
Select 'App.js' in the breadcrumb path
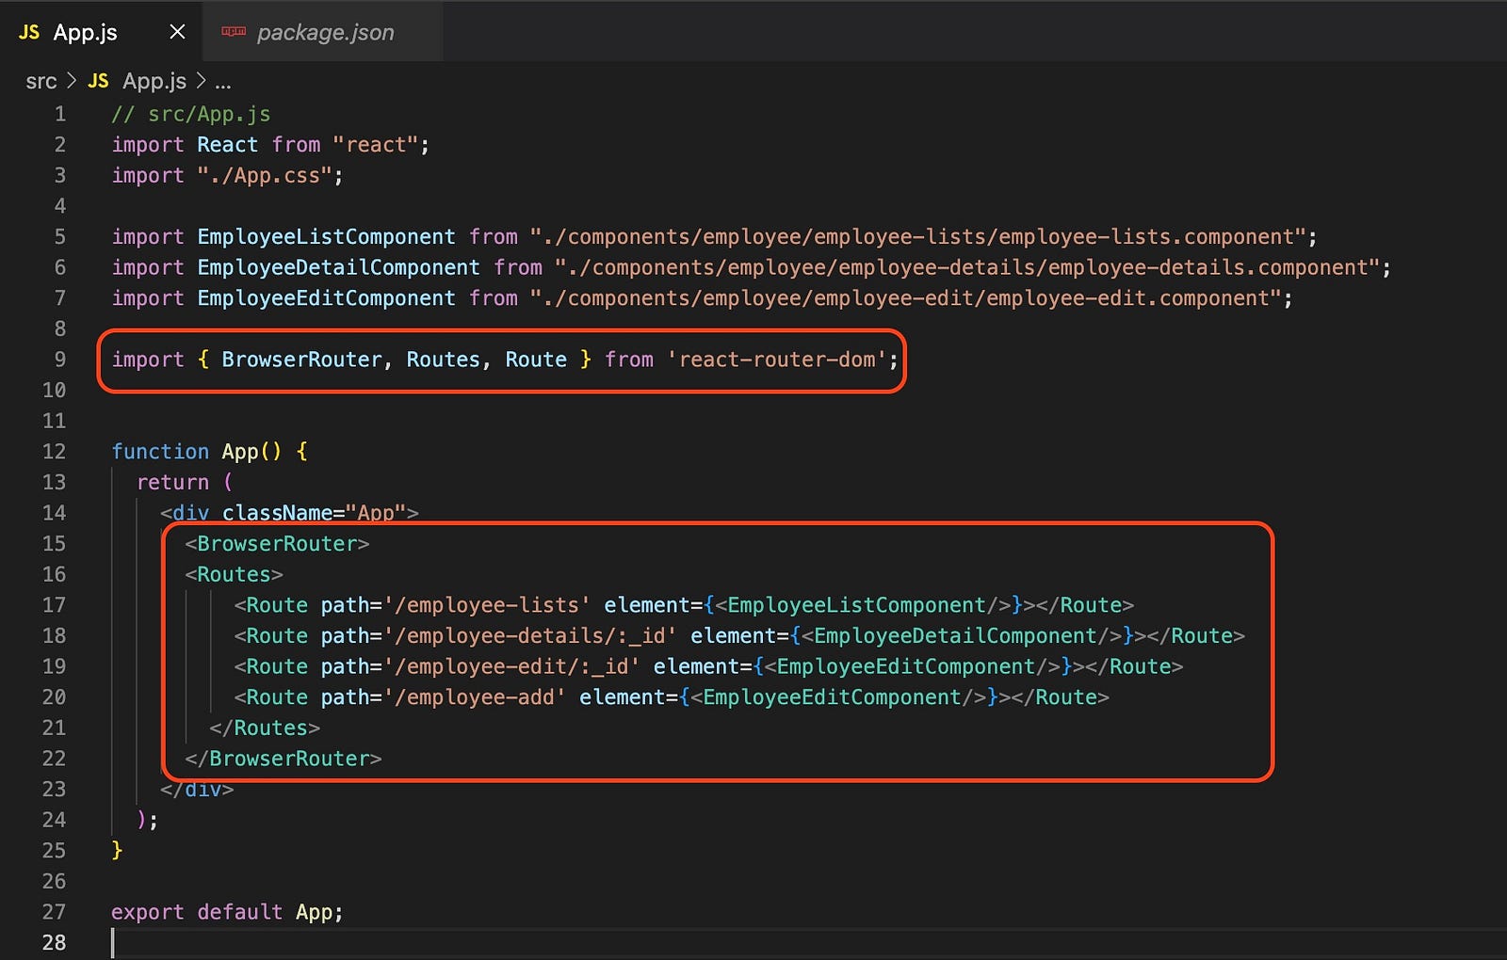pos(154,82)
